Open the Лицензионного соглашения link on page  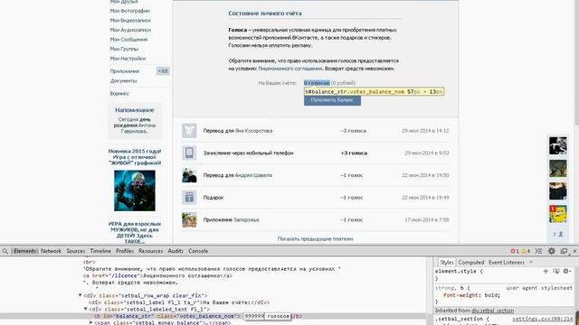click(290, 69)
